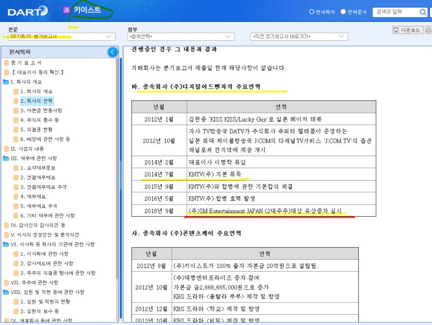Viewport: 432px width, 325px height.
Task: Click document icon beside 2. 회사의 연혁
Action: (16, 101)
